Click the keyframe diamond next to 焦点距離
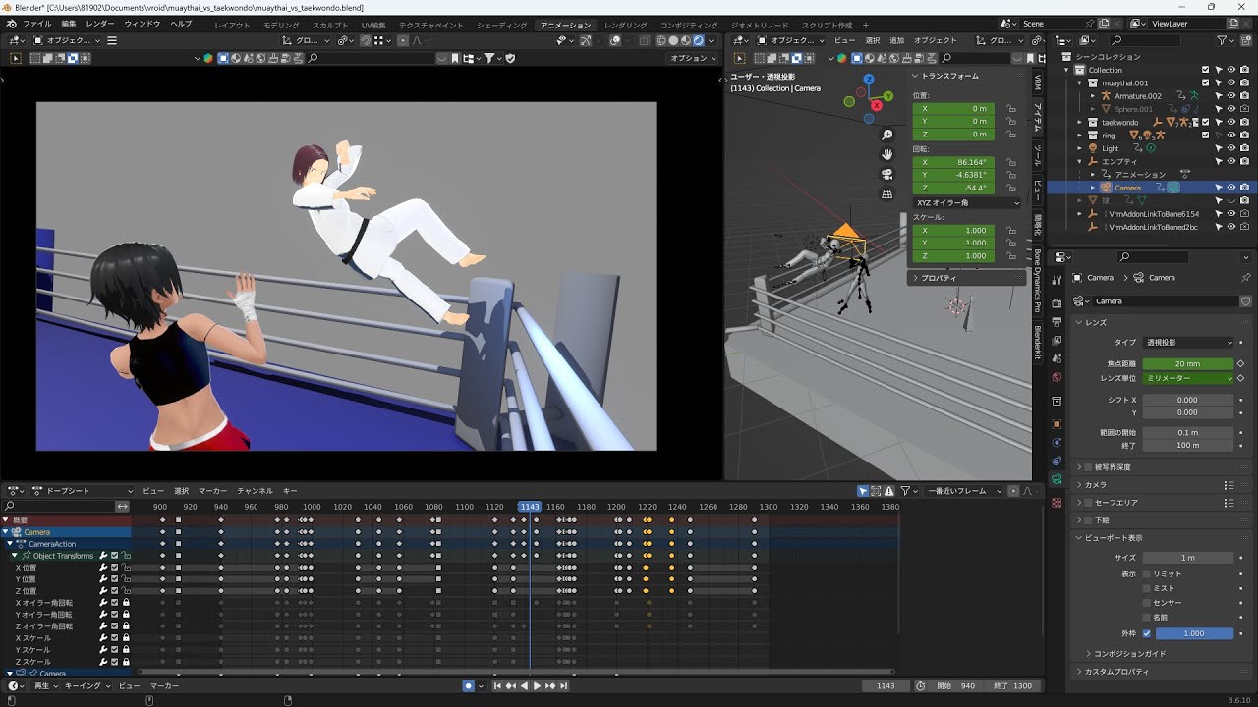The image size is (1258, 707). pos(1241,364)
